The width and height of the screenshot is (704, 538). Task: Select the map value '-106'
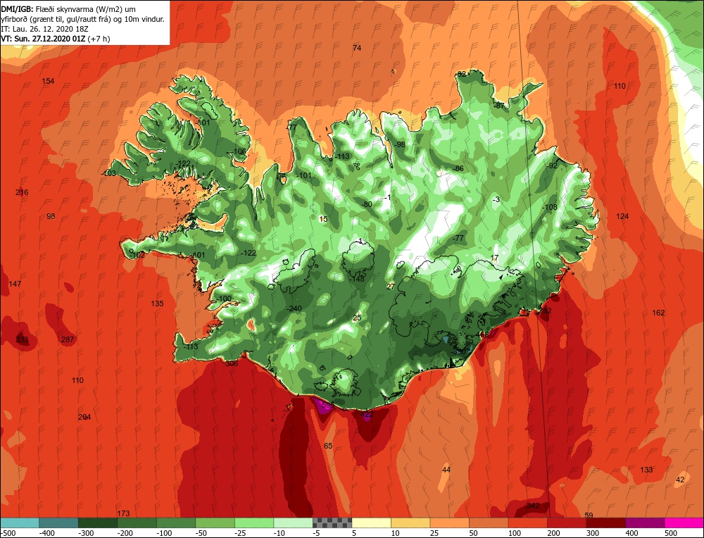(x=239, y=151)
